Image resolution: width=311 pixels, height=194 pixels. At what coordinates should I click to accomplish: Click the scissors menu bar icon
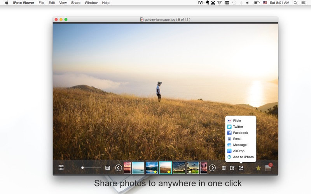(213, 3)
